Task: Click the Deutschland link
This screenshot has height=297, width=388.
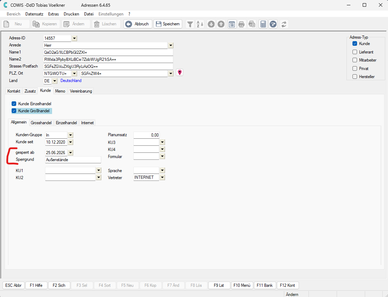Action: 71,81
